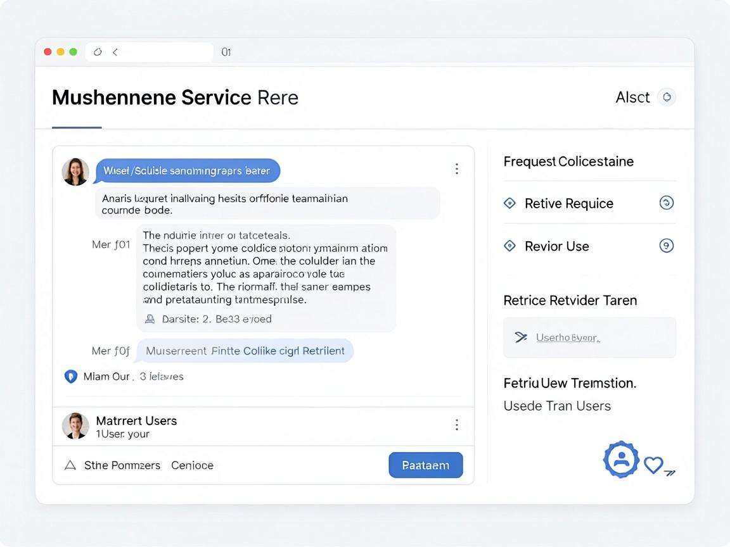
Task: Click the Retrice Retvider Taren heading
Action: (x=570, y=301)
